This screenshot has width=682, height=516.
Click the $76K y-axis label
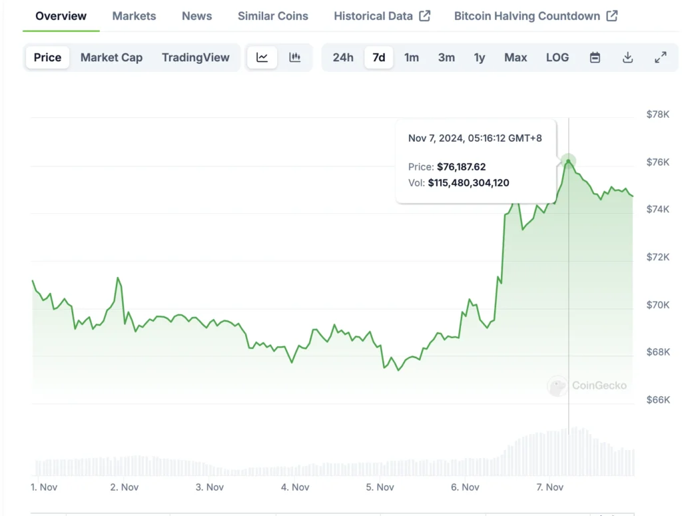click(657, 162)
